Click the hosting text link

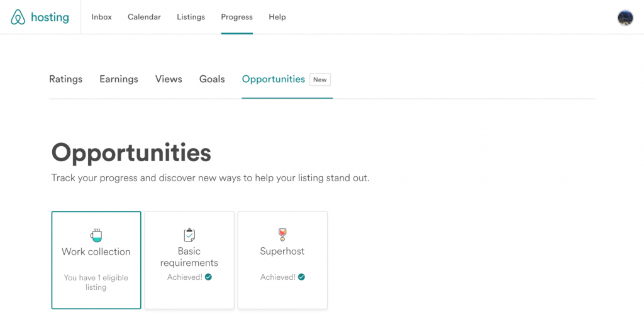tap(50, 18)
